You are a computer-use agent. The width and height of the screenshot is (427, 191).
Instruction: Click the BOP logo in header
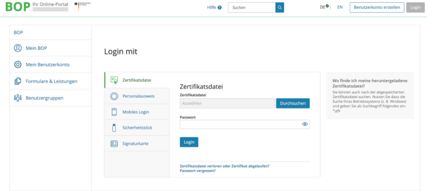[x=18, y=7]
